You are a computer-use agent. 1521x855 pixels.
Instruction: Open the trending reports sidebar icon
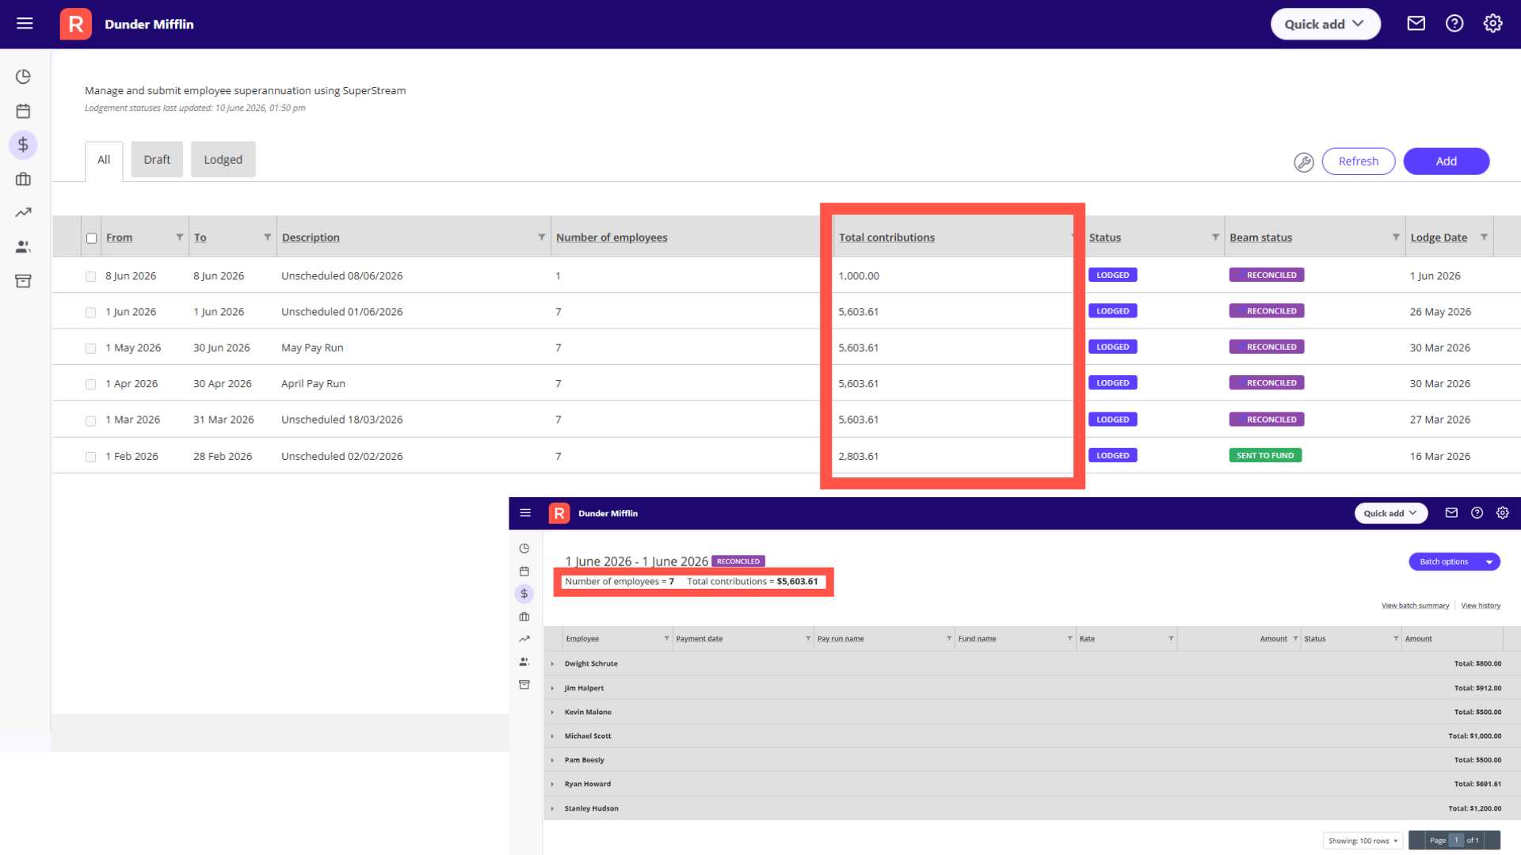23,212
